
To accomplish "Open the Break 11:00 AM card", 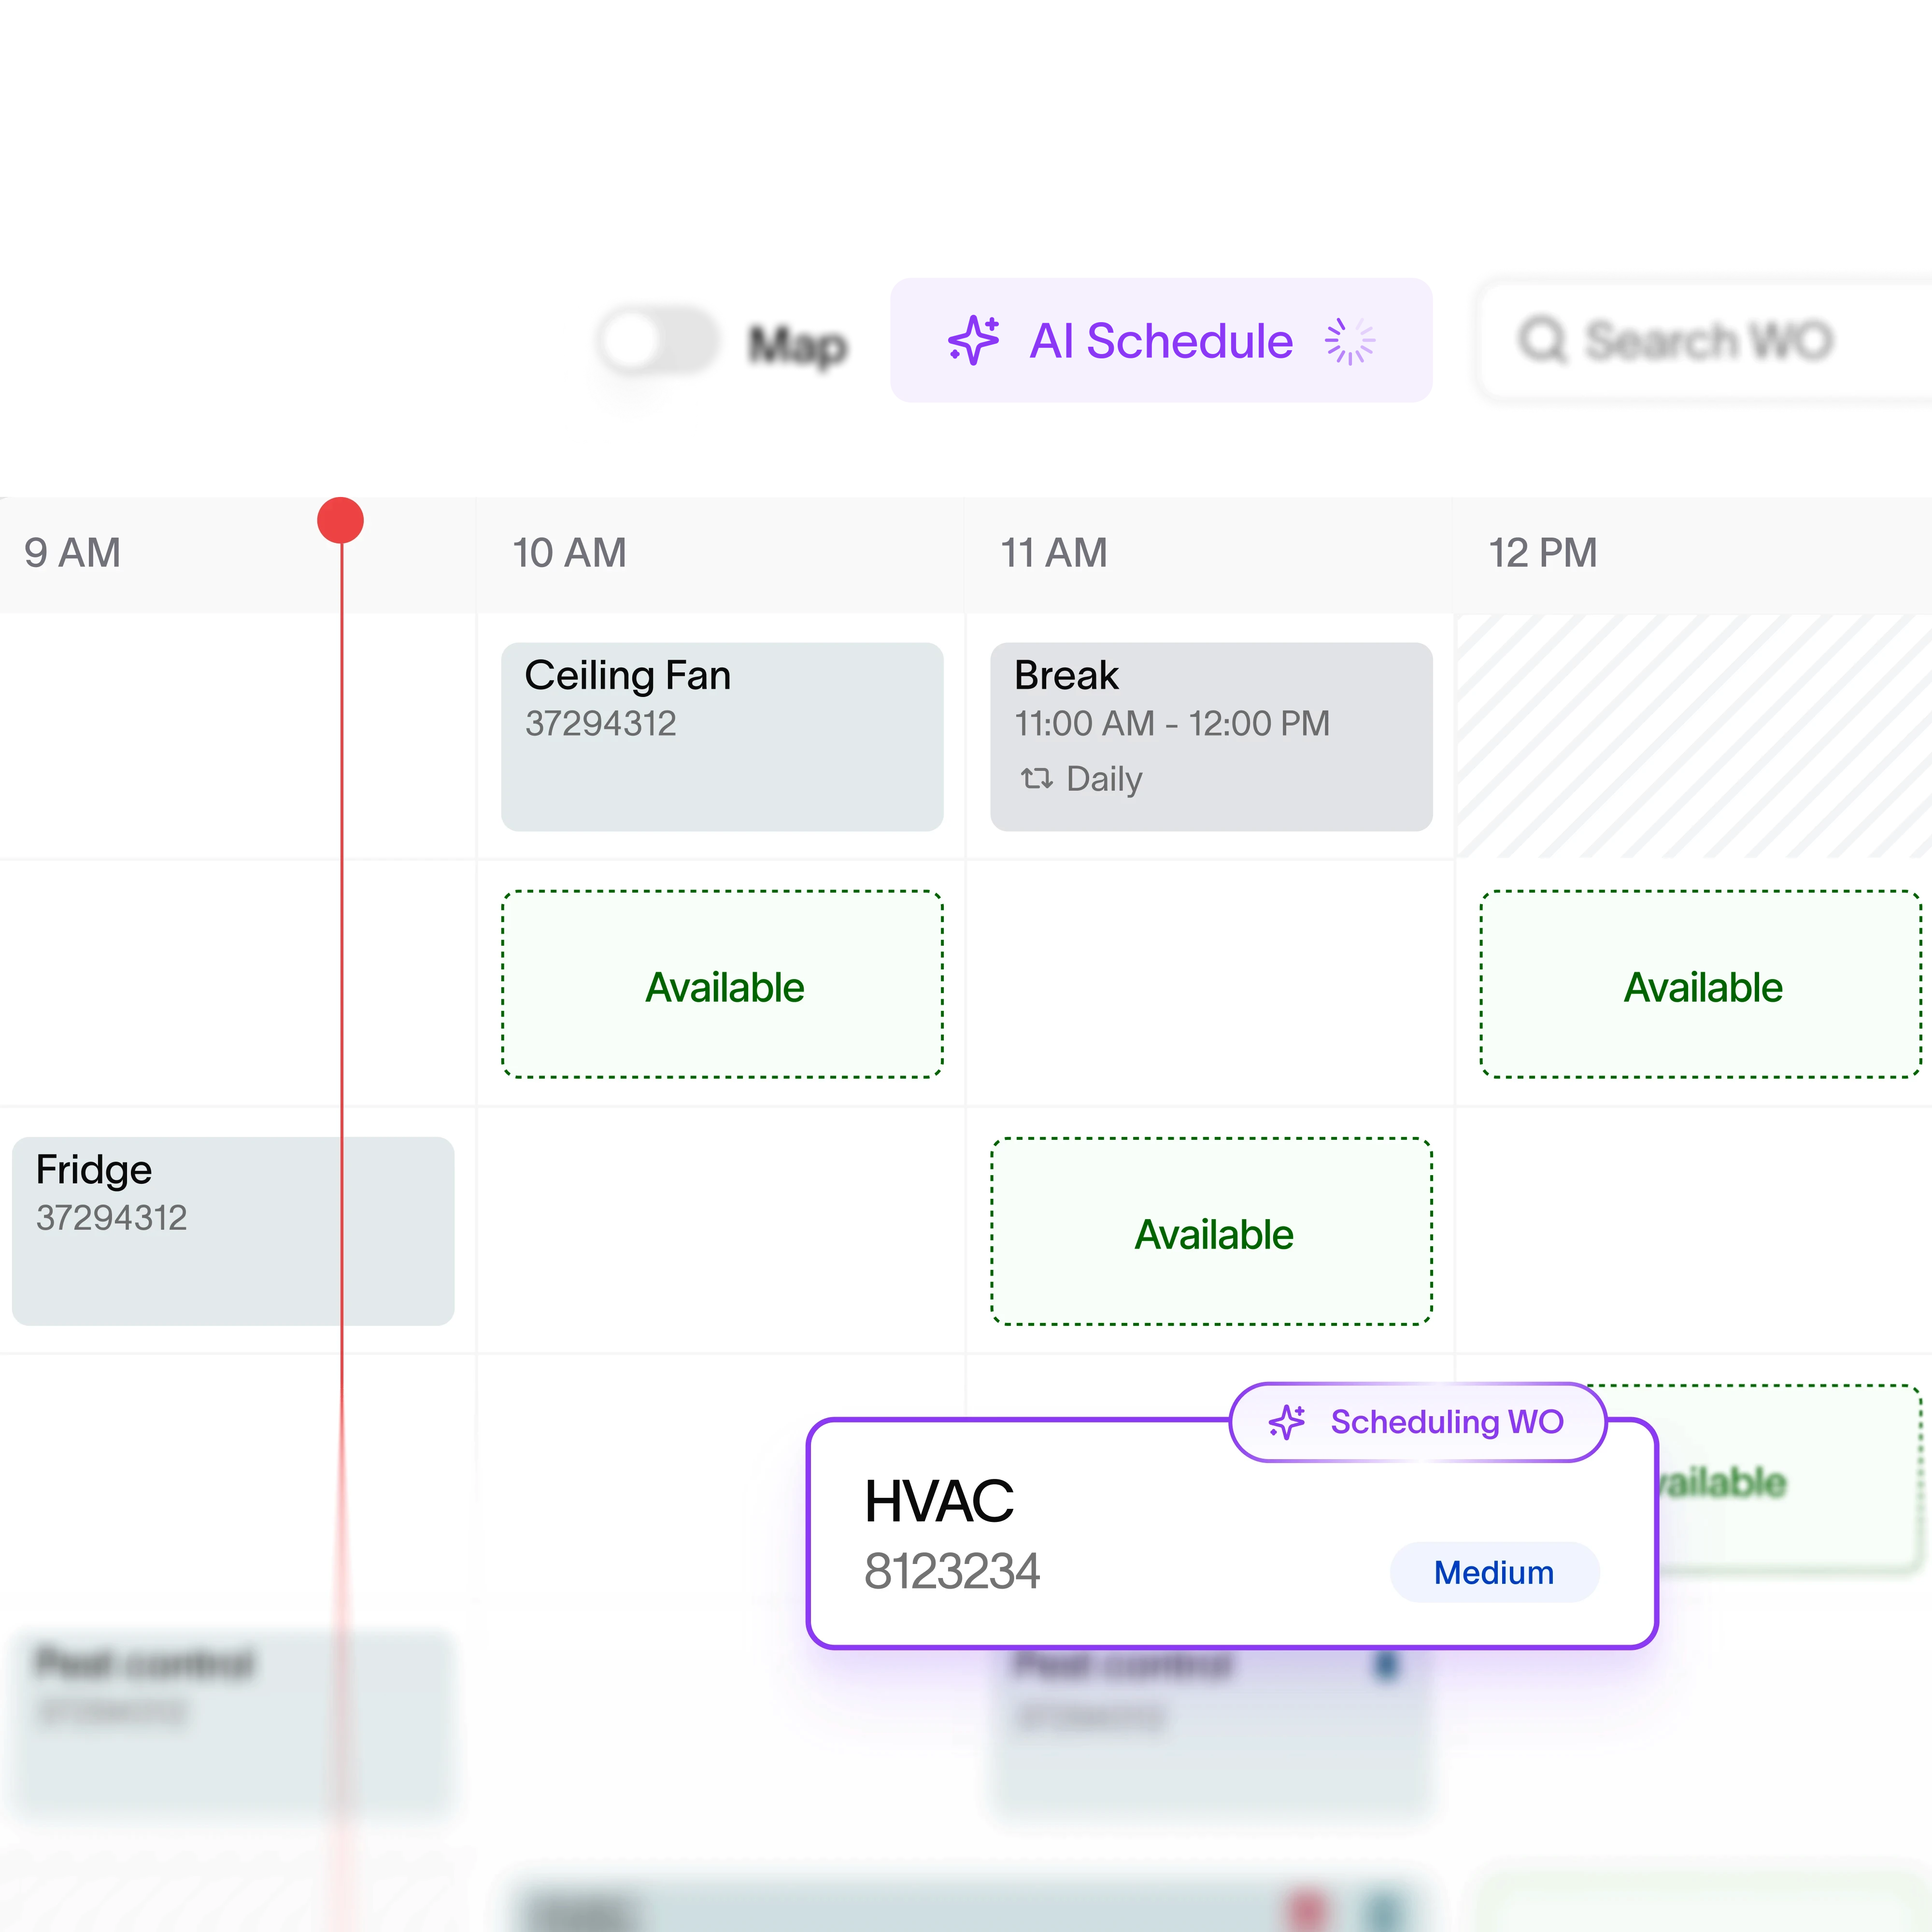I will point(1210,736).
